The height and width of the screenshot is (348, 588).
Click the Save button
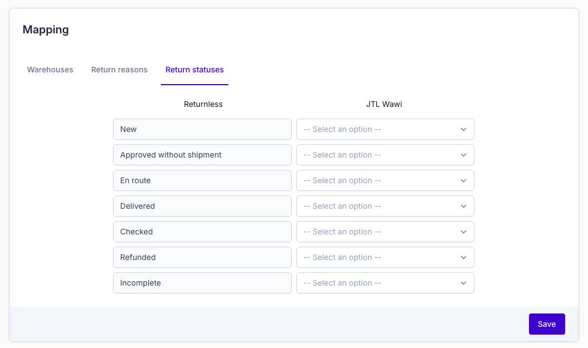point(546,324)
